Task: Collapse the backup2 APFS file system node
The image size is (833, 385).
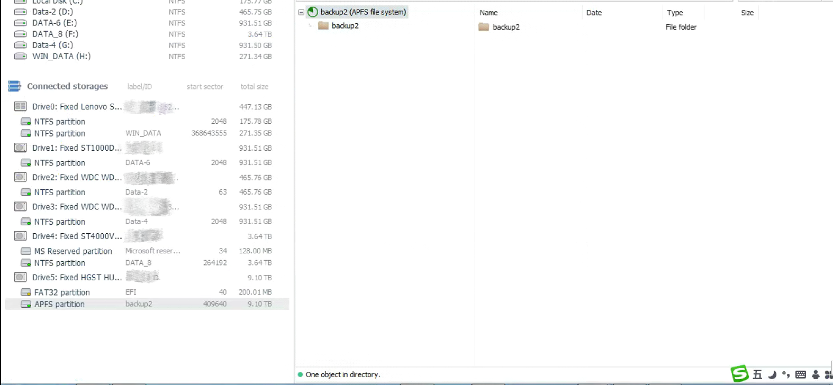Action: tap(301, 12)
